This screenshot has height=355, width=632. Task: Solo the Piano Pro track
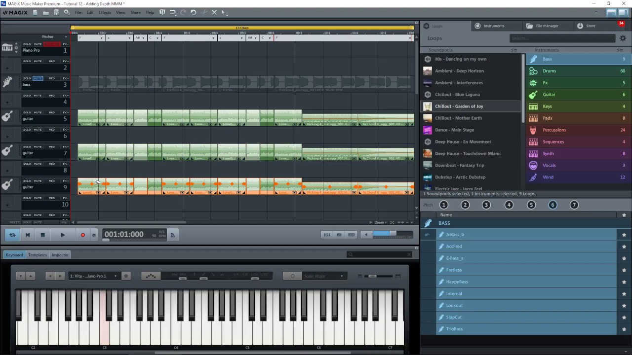(27, 44)
